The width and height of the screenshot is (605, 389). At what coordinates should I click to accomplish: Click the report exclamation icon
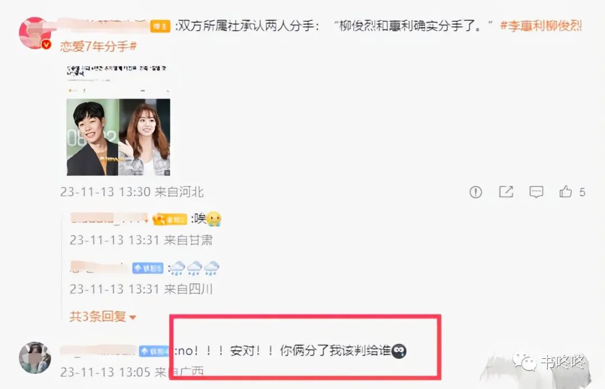tap(476, 191)
